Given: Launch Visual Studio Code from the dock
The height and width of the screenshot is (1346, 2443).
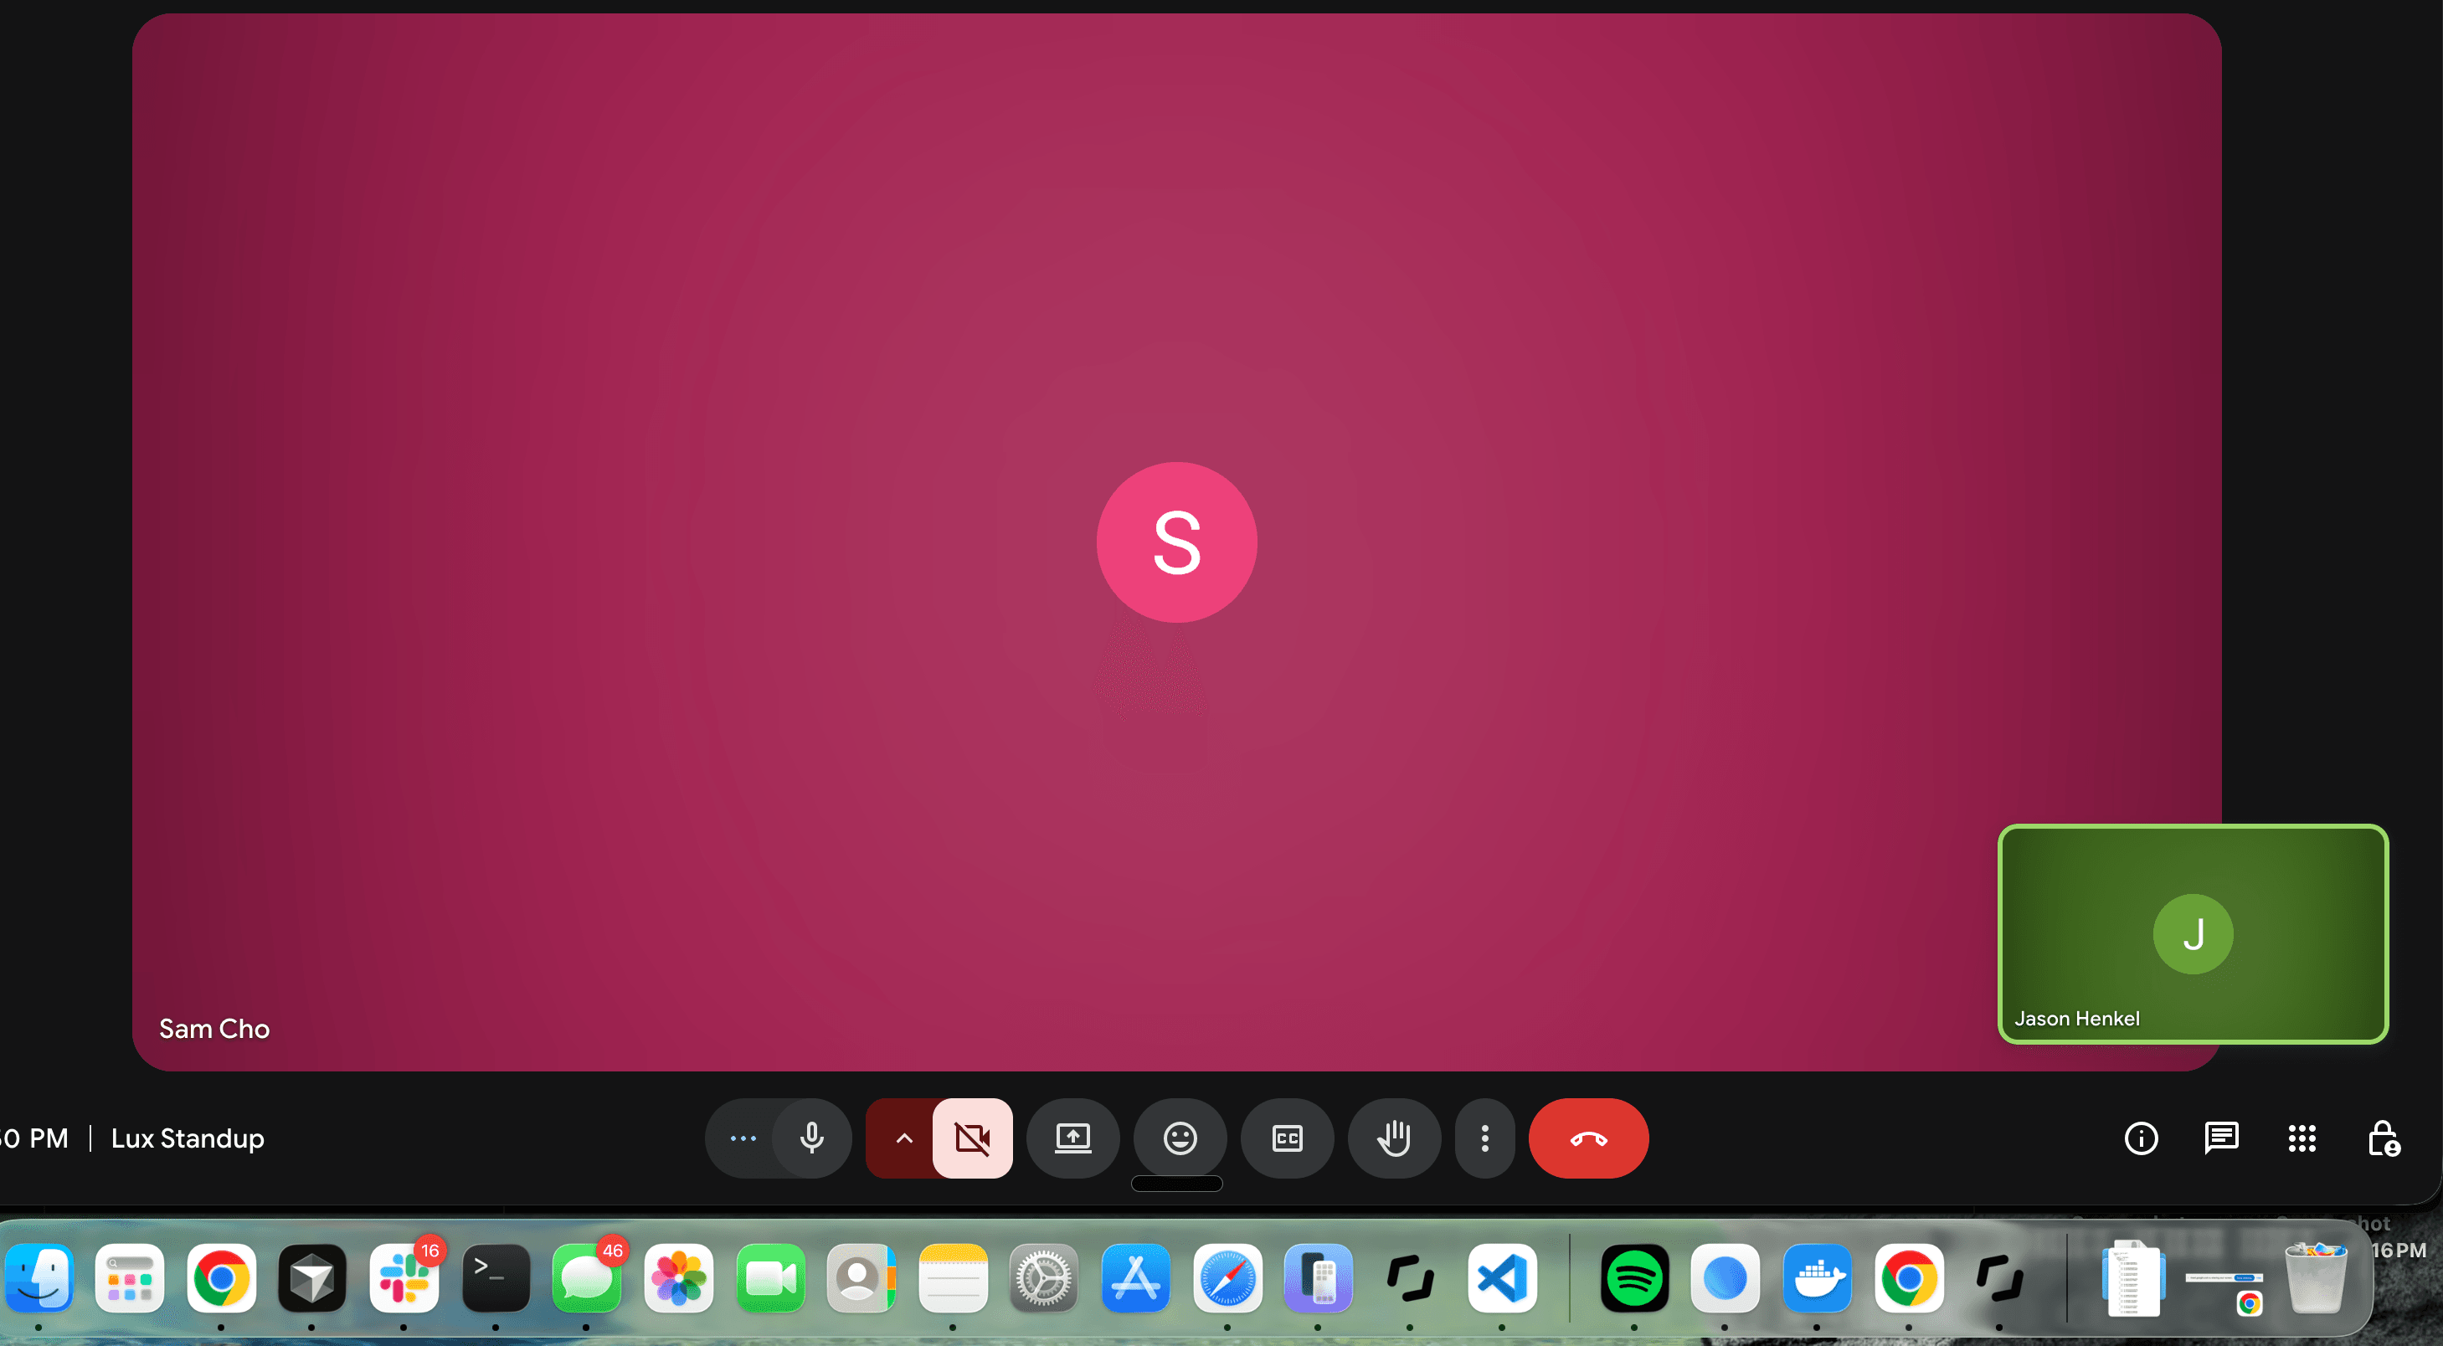Looking at the screenshot, I should tap(1501, 1277).
